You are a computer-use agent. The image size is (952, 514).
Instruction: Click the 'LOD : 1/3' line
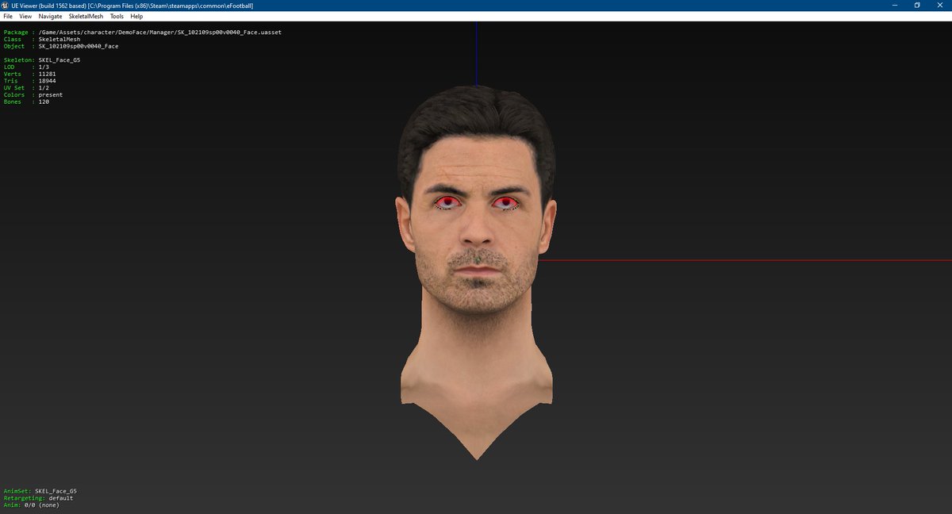[x=26, y=67]
